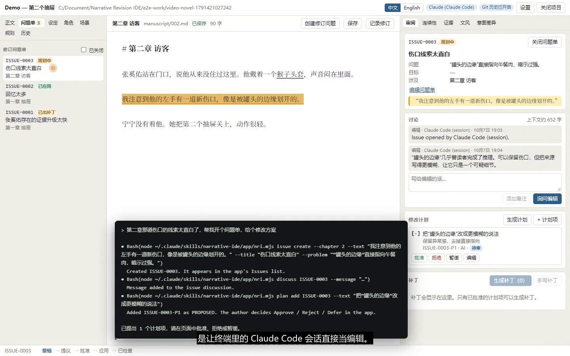Screen dimensions: 570x356
Task: Select the 意图差异 panel tab
Action: (x=486, y=23)
